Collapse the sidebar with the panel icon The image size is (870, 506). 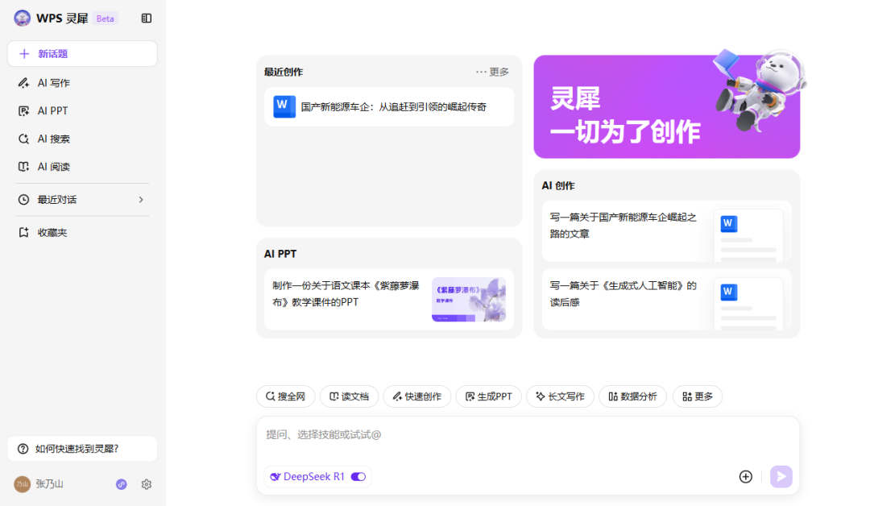click(147, 19)
